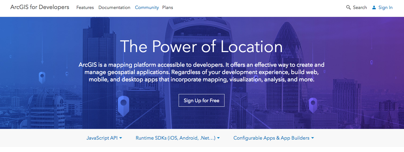
Task: Expand Configurable Apps & App Builders dropdown
Action: (x=273, y=138)
